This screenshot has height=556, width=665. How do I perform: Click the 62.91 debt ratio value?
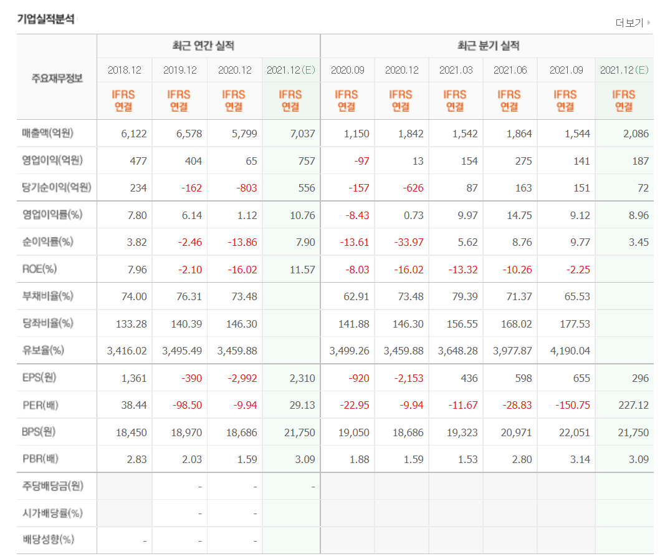pos(356,296)
